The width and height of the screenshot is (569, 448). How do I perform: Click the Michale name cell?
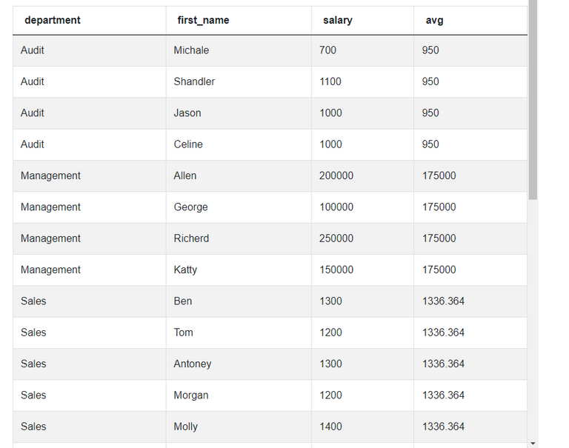pyautogui.click(x=191, y=50)
